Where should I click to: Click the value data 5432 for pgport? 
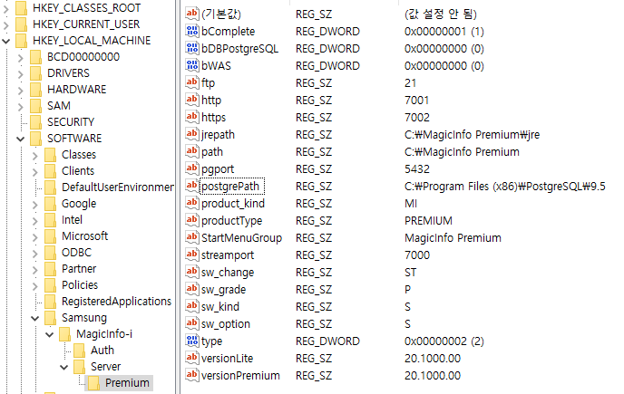(416, 169)
